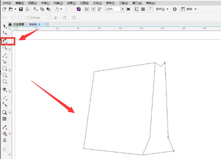This screenshot has height=159, width=221.
Task: Select the Eyedropper tool
Action: [x=5, y=127]
